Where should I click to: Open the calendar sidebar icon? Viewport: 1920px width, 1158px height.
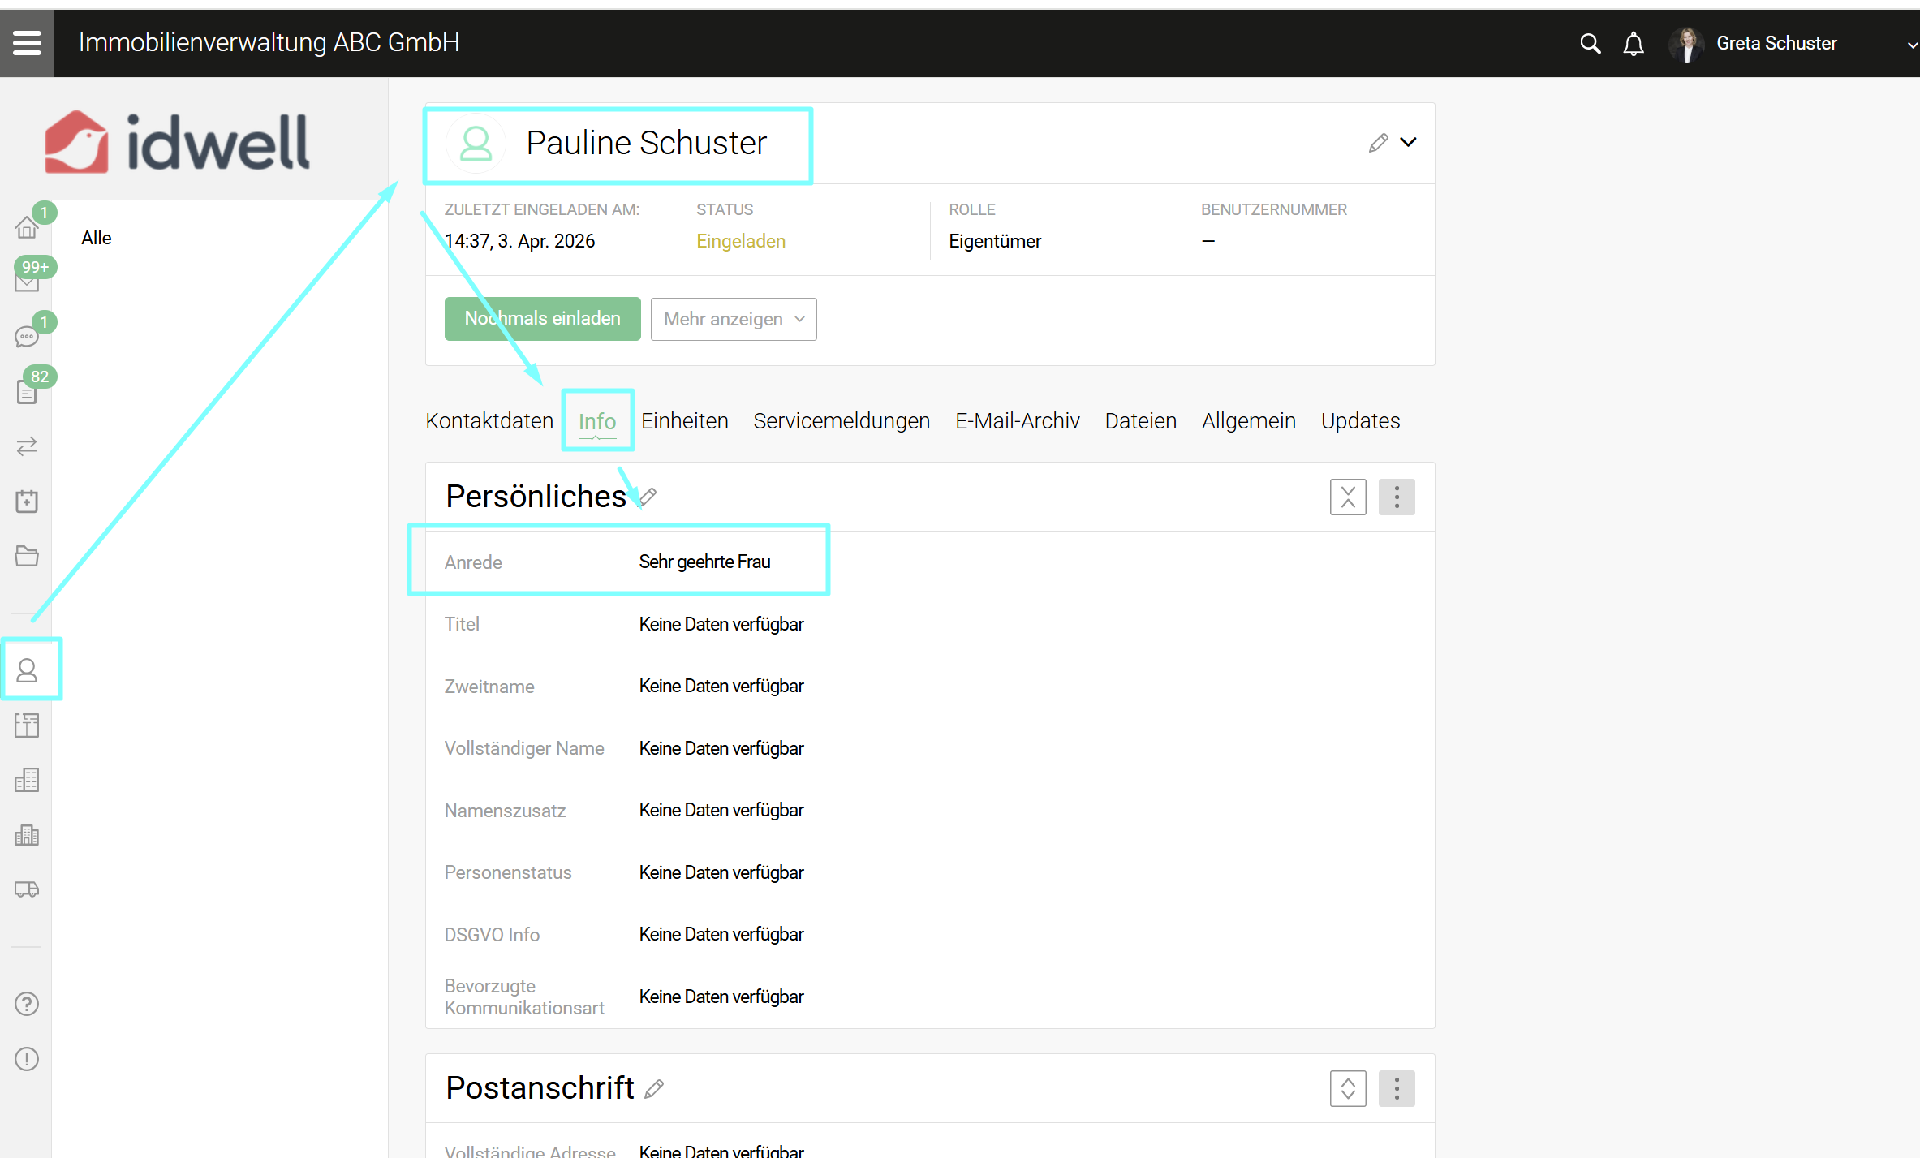pyautogui.click(x=27, y=501)
